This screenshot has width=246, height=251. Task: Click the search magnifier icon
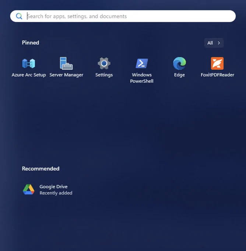(19, 16)
